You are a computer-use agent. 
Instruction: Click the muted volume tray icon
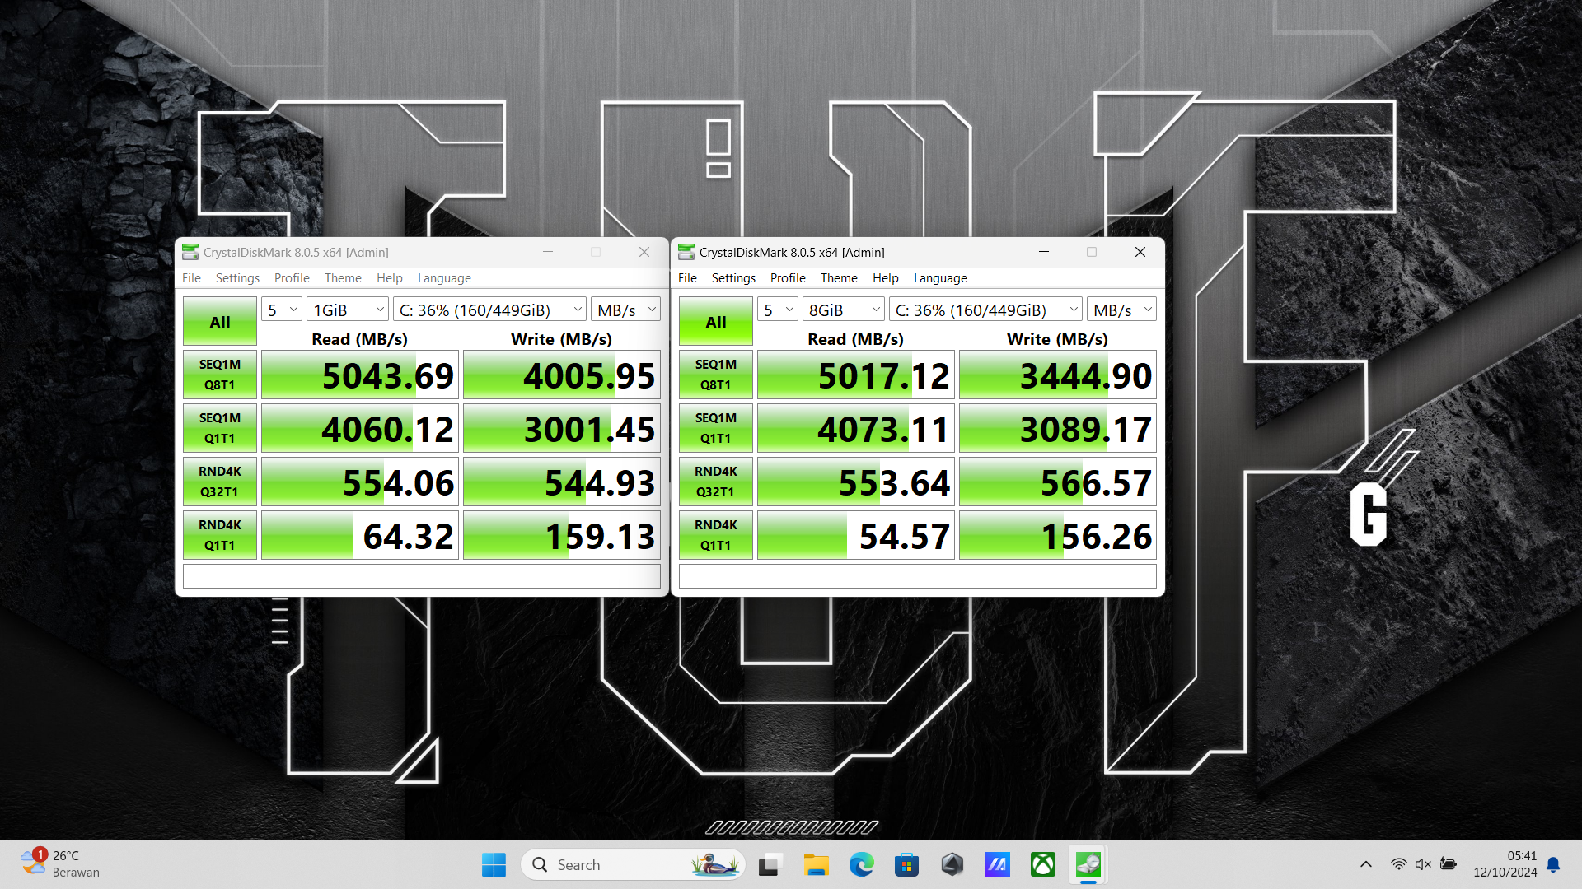click(1423, 864)
